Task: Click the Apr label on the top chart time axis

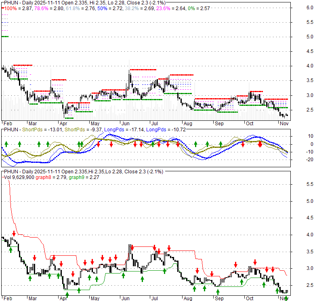Action: [x=63, y=123]
